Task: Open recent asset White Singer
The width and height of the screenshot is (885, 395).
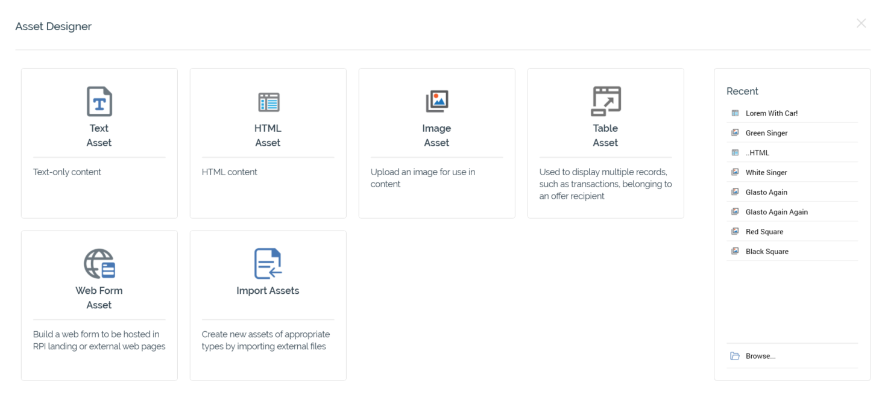Action: pyautogui.click(x=766, y=173)
